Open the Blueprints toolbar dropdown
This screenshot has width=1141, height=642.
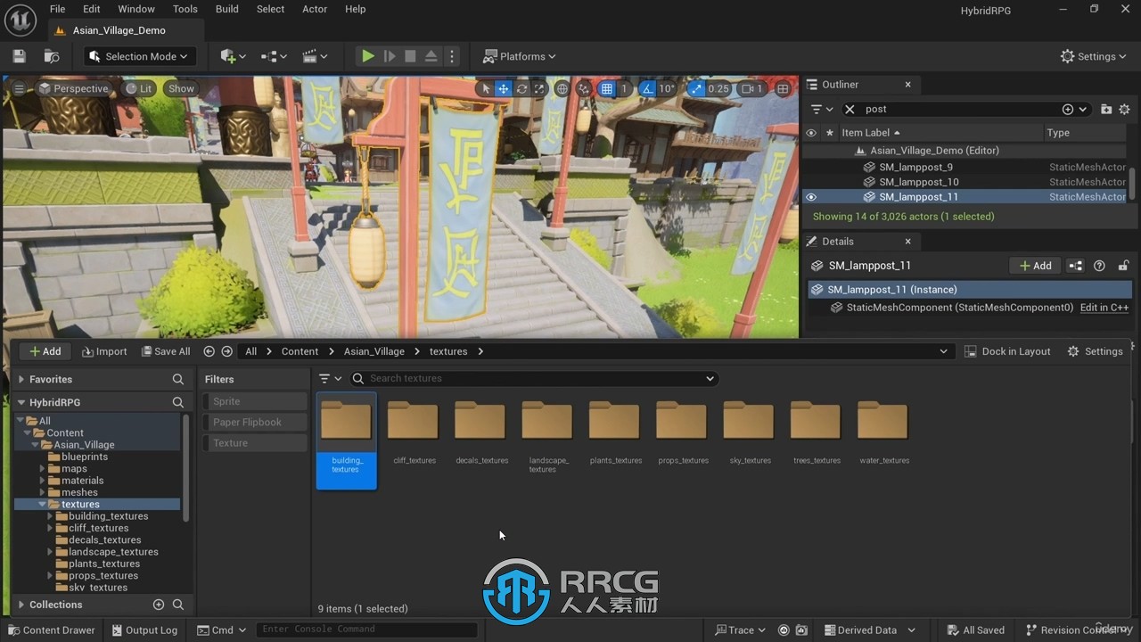tap(274, 56)
